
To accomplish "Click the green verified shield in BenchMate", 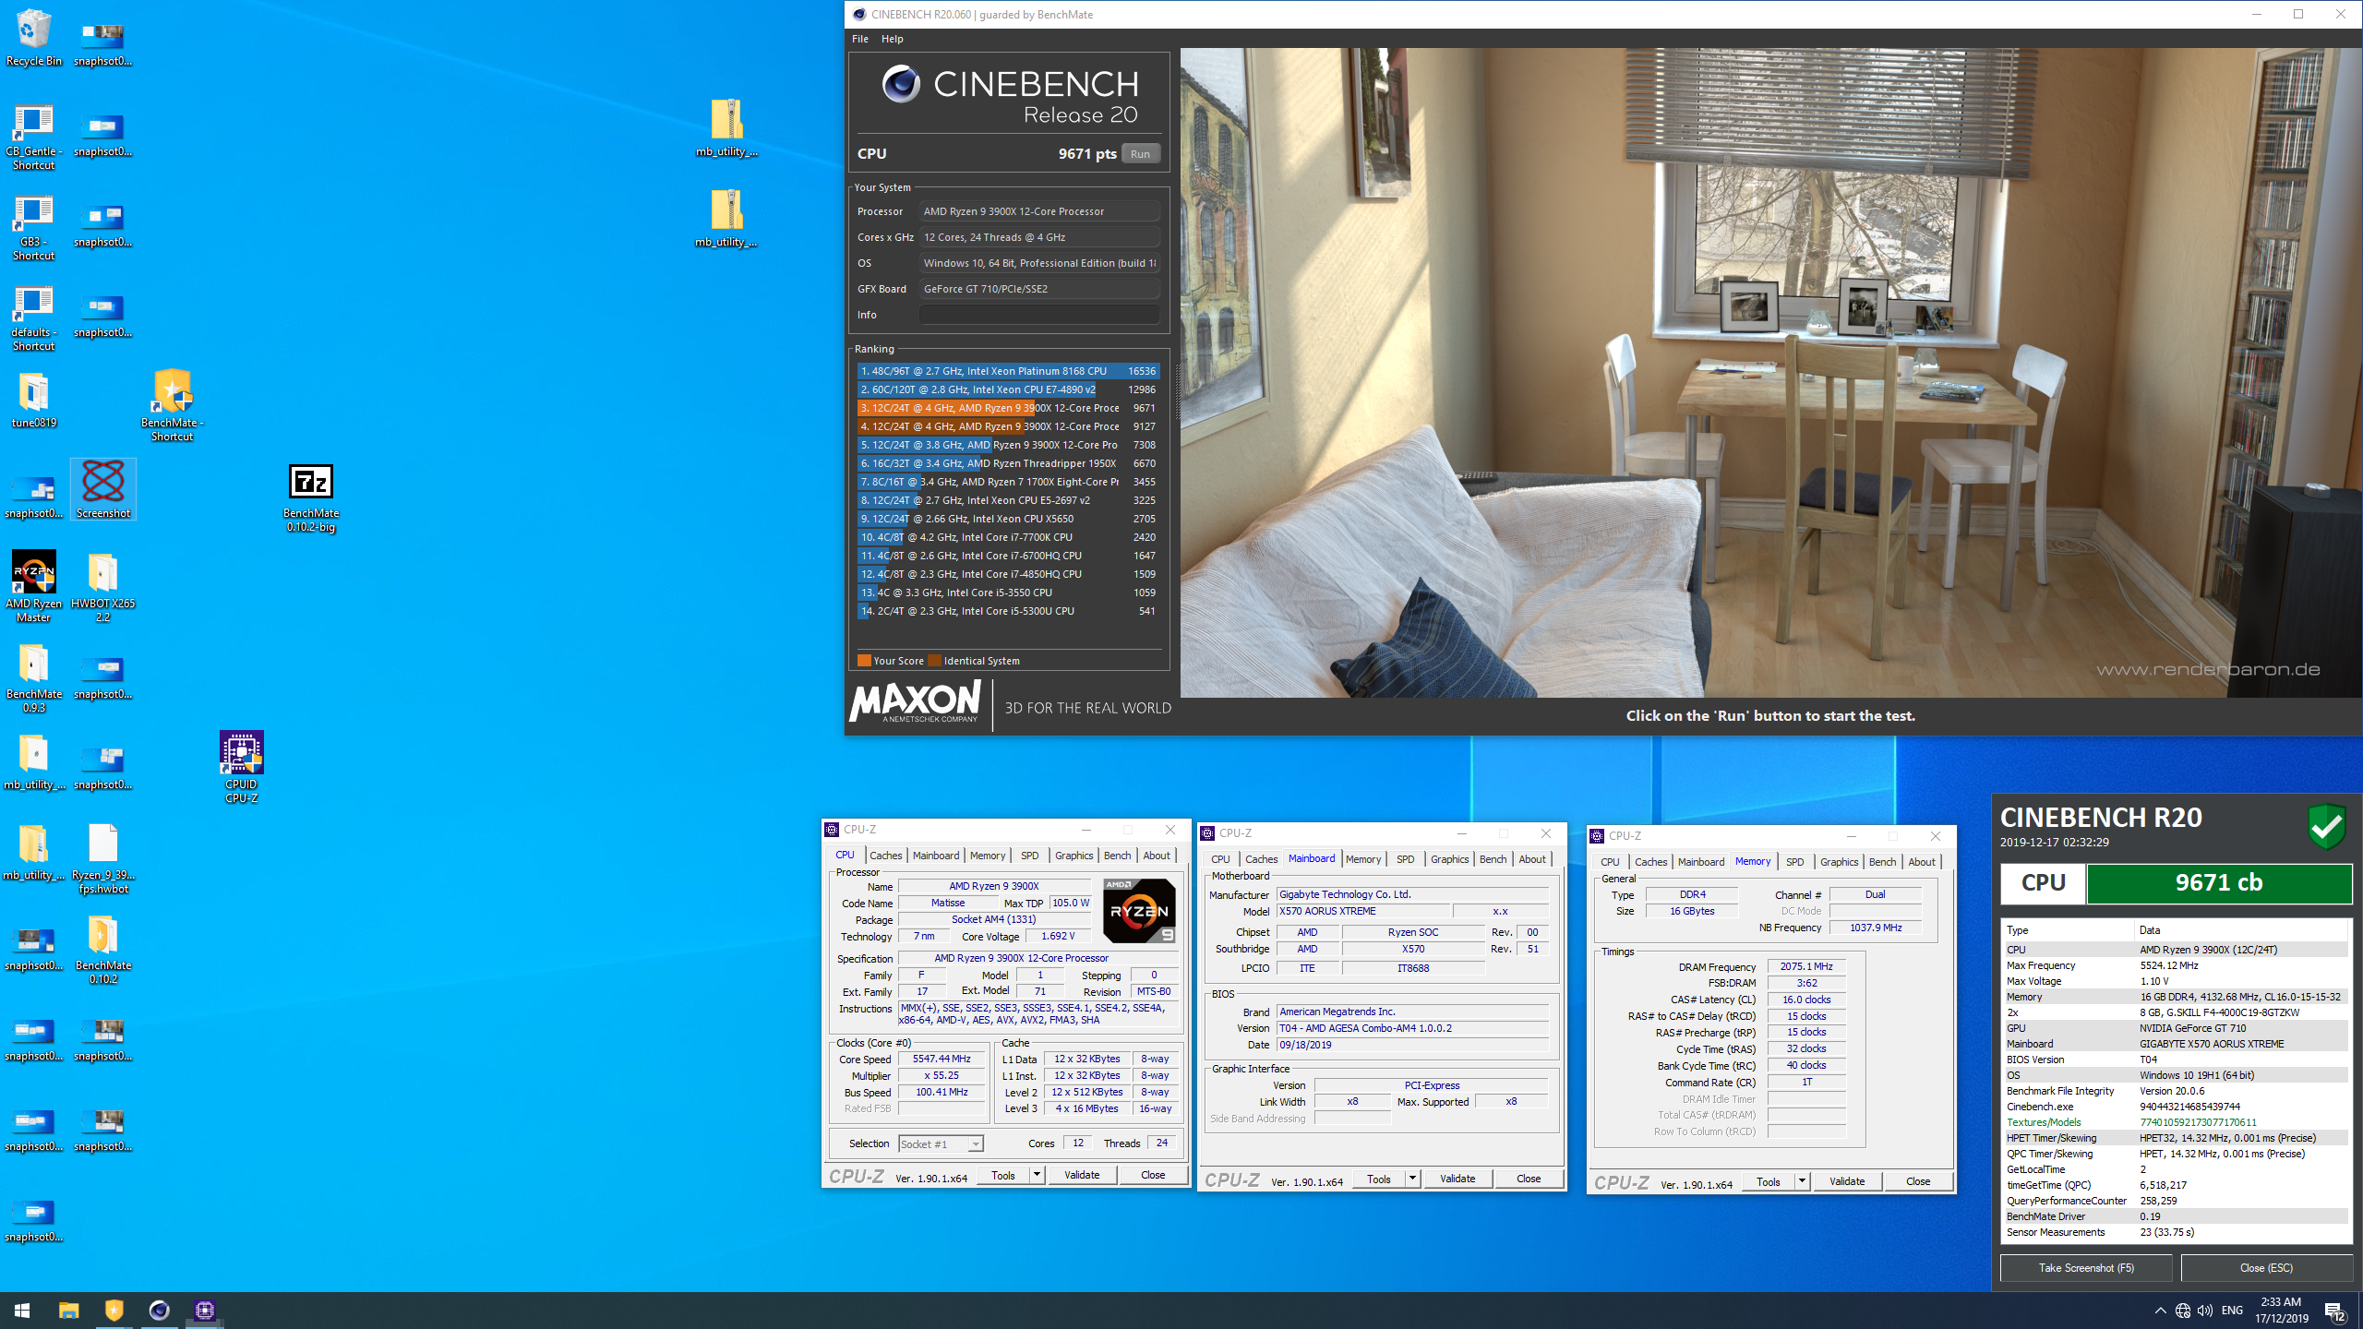I will click(2325, 825).
